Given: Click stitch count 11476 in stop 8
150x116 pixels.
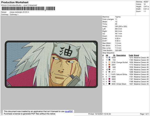Looking at the screenshot, I should [113, 74].
